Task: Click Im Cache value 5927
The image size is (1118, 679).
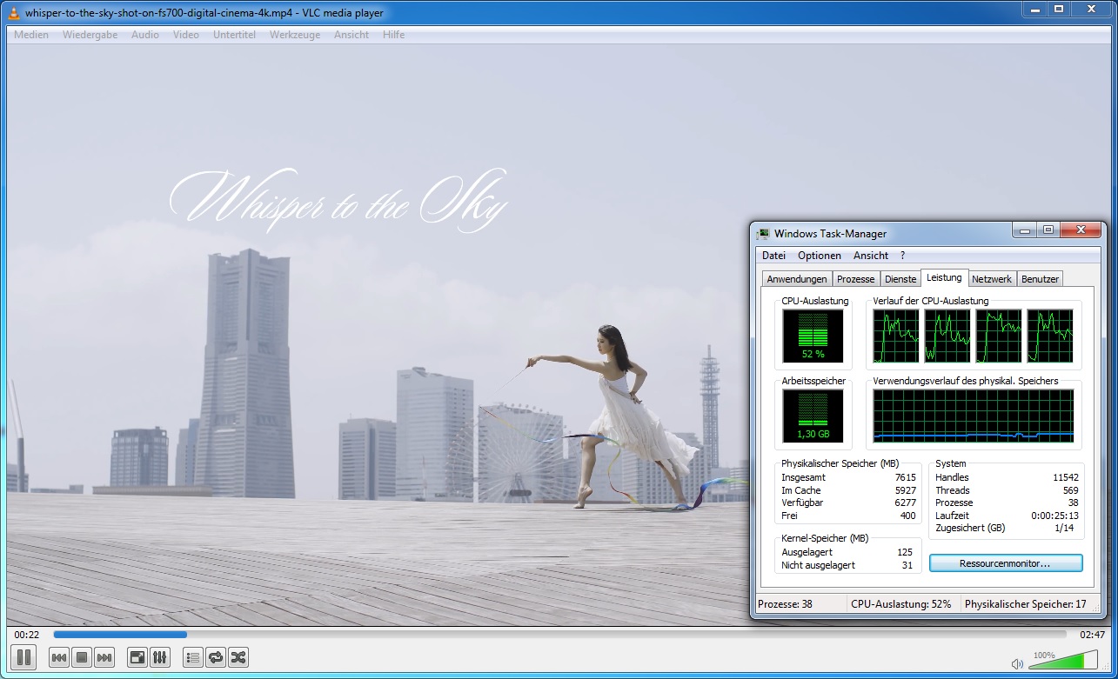Action: tap(905, 490)
